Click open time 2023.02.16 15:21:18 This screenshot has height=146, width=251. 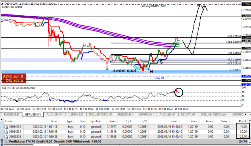[x=45, y=127]
